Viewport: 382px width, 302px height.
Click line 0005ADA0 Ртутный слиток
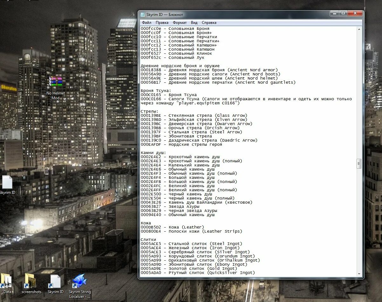pyautogui.click(x=198, y=273)
